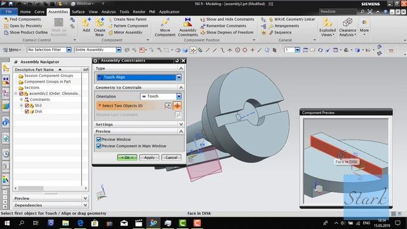Screen dimensions: 407x229
Task: Click Sequence command in General group
Action: click(280, 32)
